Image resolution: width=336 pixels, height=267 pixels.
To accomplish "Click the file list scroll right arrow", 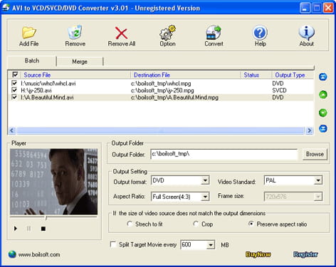I will coord(309,131).
